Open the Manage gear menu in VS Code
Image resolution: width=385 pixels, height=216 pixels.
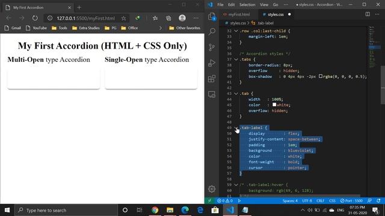pyautogui.click(x=212, y=189)
